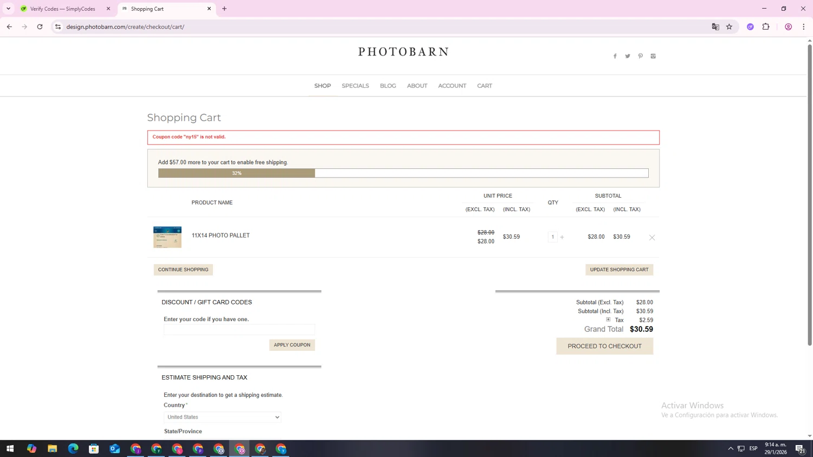Click the free shipping progress bar
The image size is (813, 457).
[x=403, y=173]
